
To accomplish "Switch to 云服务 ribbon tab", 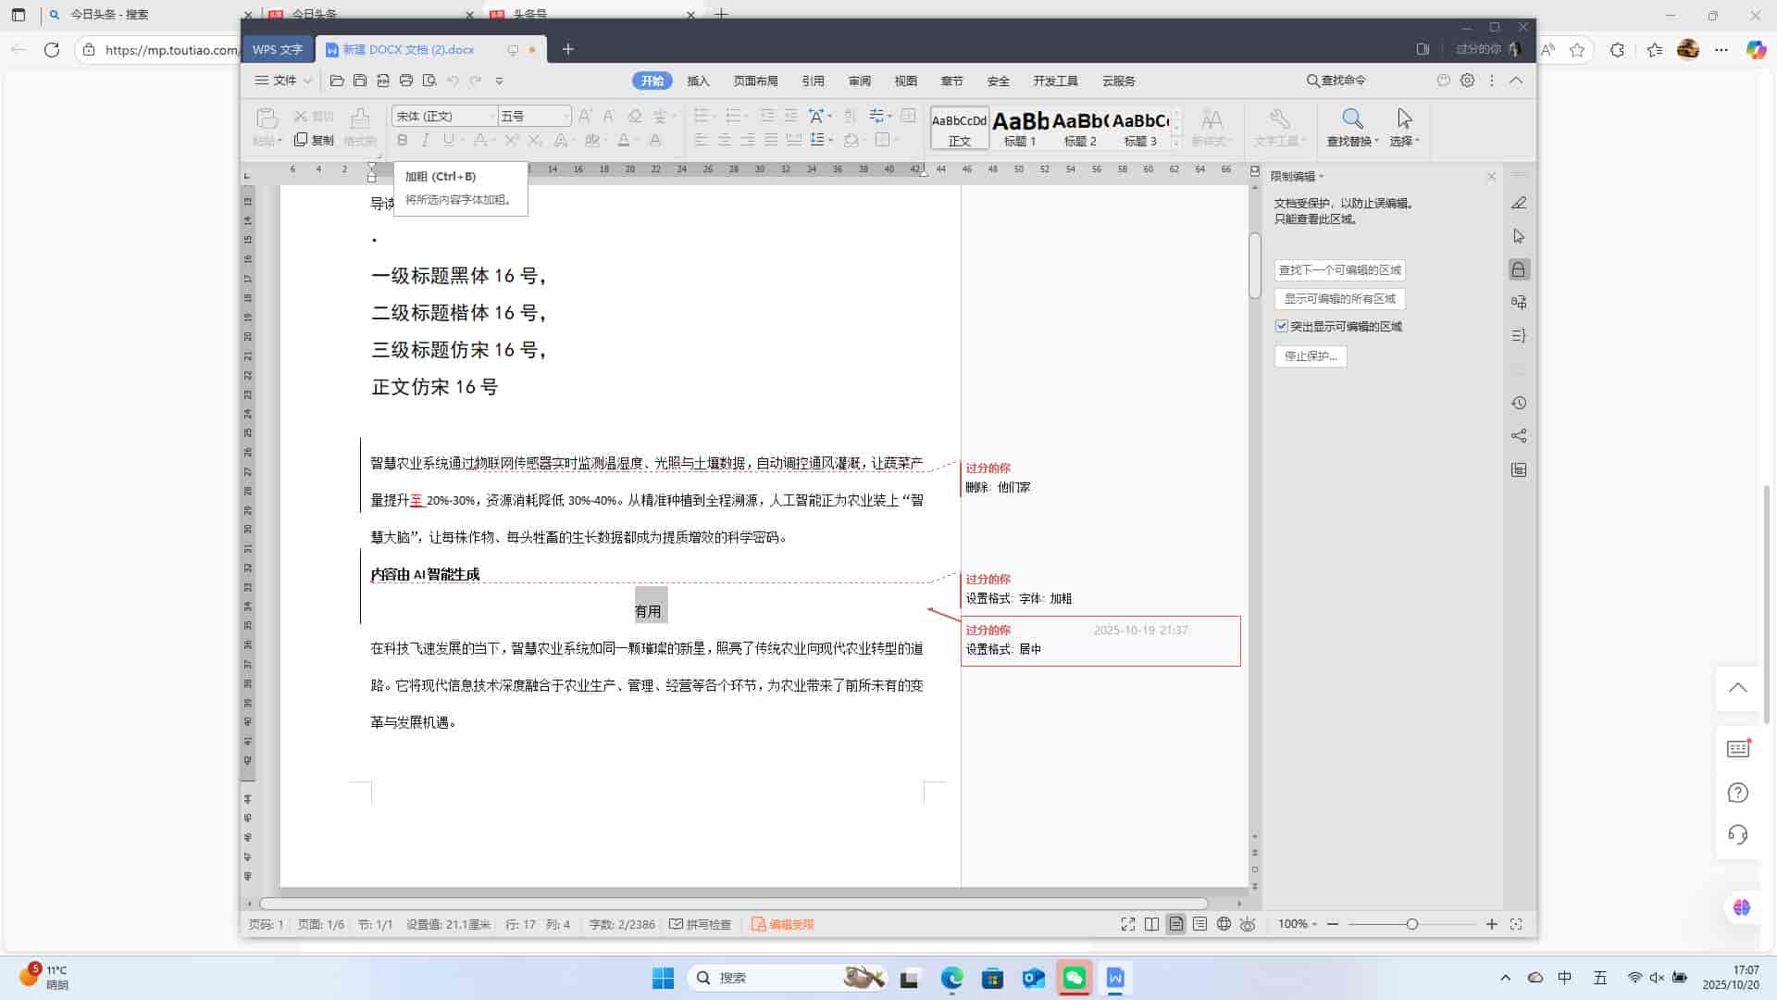I will coord(1118,81).
